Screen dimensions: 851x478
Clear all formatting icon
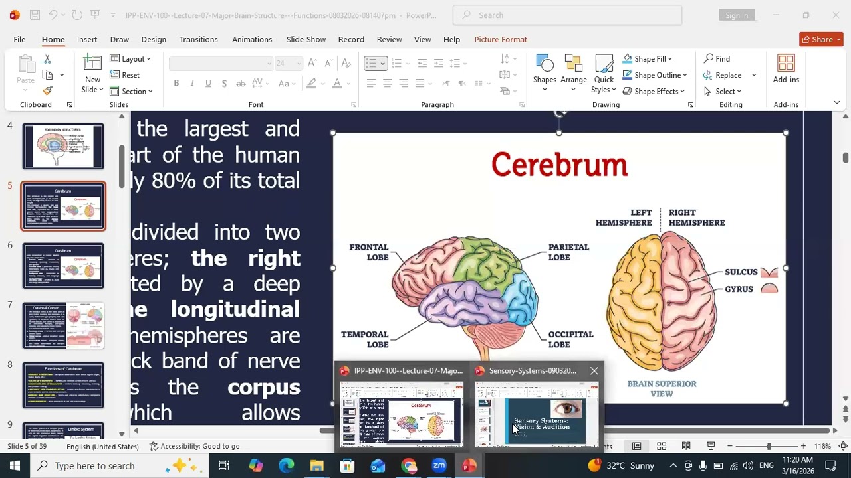(346, 63)
